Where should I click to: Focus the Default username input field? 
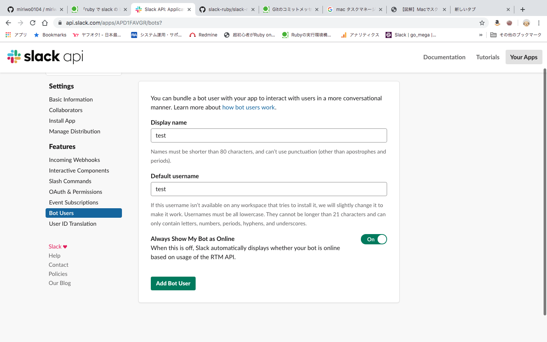click(x=269, y=189)
